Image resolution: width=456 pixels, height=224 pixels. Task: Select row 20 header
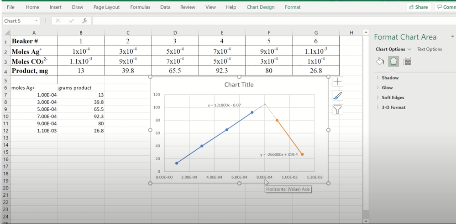click(5, 188)
